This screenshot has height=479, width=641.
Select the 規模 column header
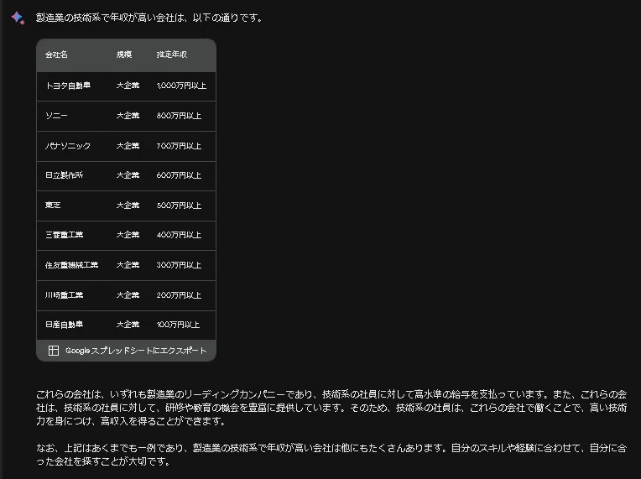click(124, 55)
